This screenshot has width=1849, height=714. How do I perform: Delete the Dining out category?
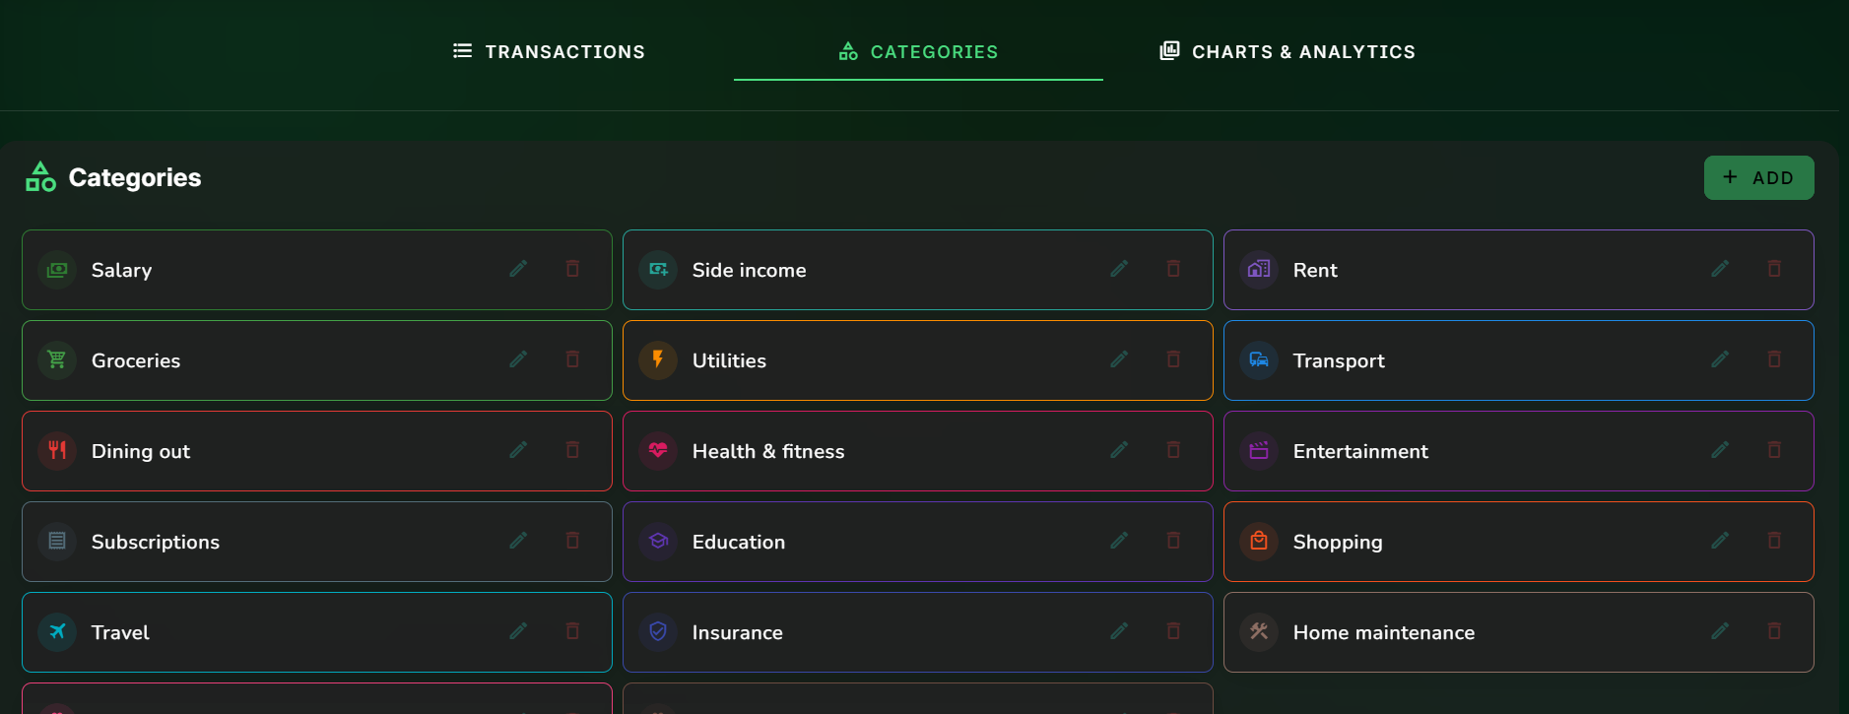click(572, 450)
